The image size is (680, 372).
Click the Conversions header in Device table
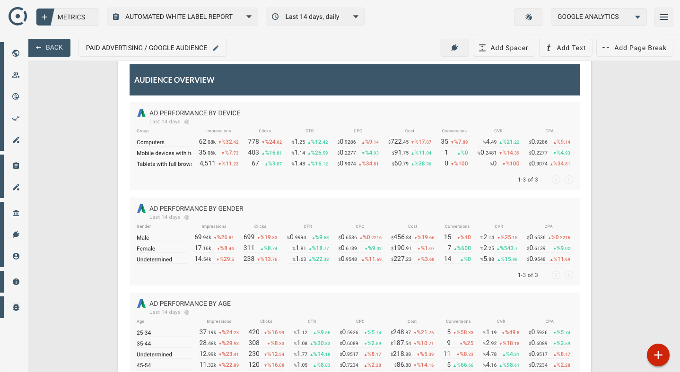[x=454, y=131]
